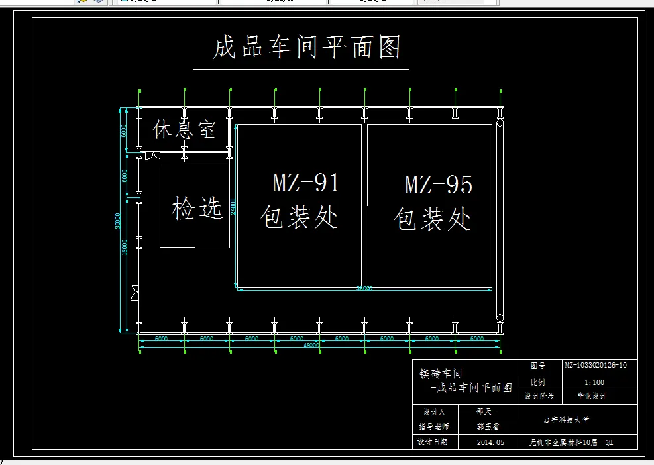The image size is (654, 465).
Task: Click the 48000 overall width dimension
Action: click(x=311, y=345)
